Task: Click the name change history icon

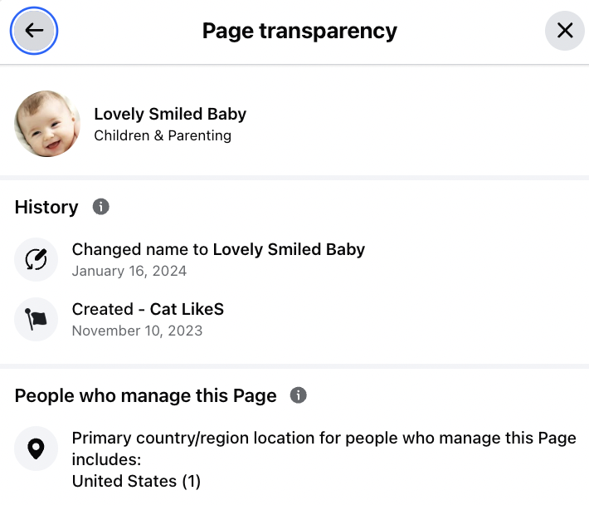Action: [36, 259]
